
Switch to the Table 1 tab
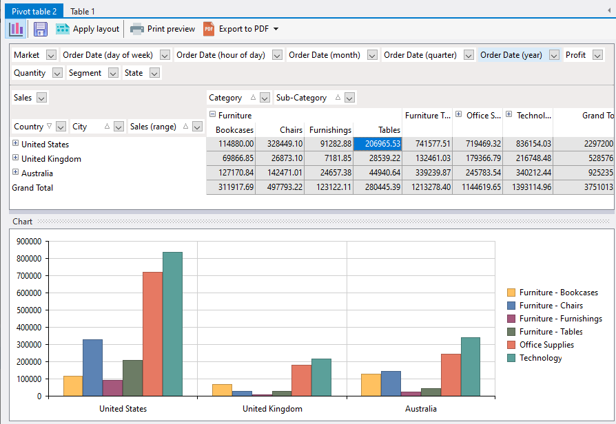[x=83, y=11]
